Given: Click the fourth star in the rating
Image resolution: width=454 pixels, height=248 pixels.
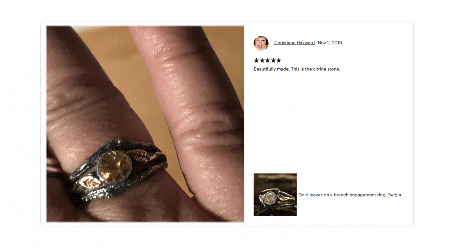Looking at the screenshot, I should tap(273, 60).
